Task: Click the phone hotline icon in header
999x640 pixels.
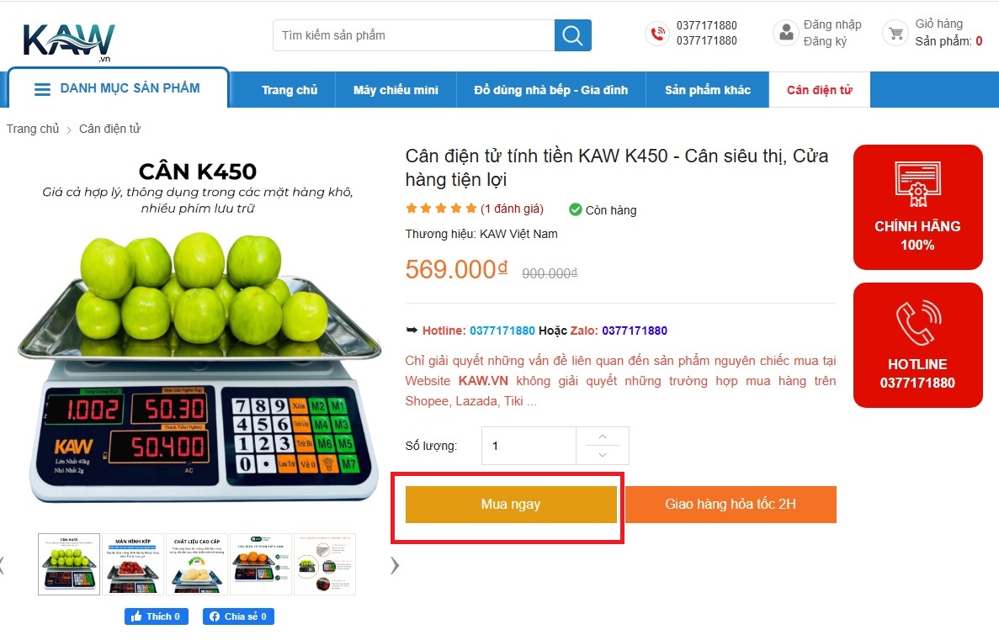Action: pos(657,33)
